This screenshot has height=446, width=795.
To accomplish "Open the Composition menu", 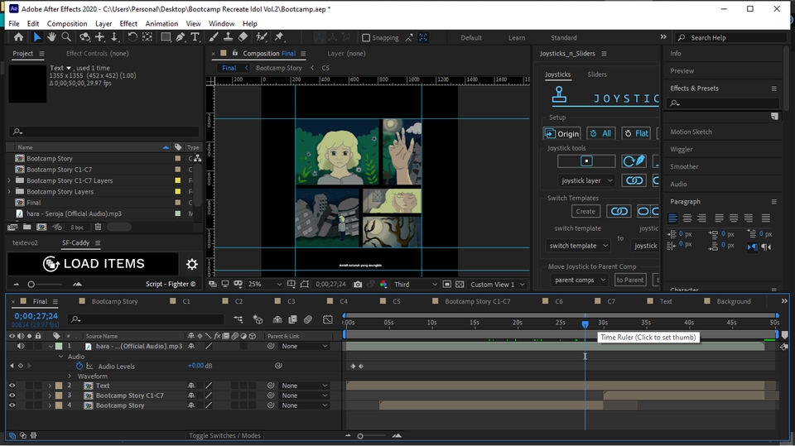I will point(67,23).
